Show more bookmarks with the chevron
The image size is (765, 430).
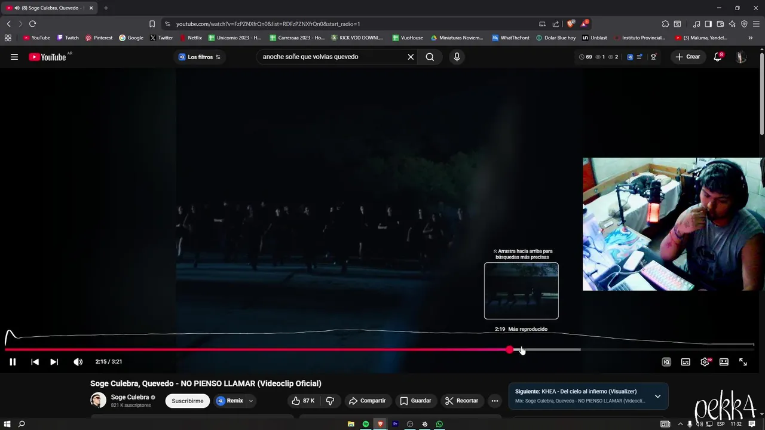751,38
